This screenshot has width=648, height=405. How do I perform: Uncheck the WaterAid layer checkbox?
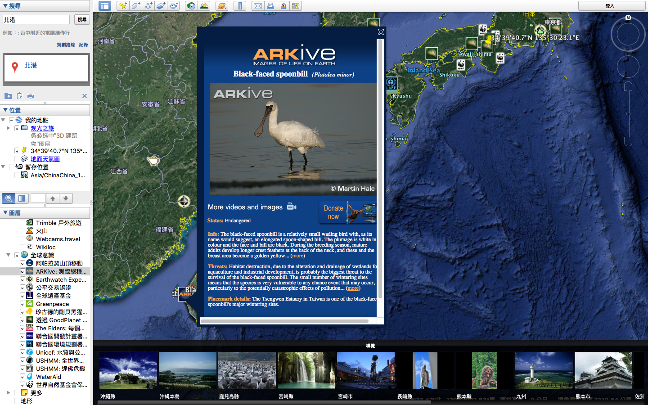pyautogui.click(x=22, y=377)
